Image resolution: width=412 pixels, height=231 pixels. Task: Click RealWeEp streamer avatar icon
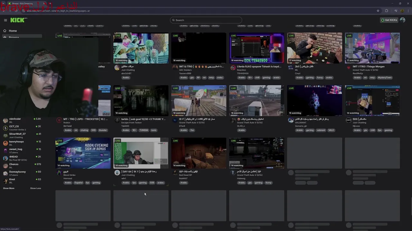[349, 67]
